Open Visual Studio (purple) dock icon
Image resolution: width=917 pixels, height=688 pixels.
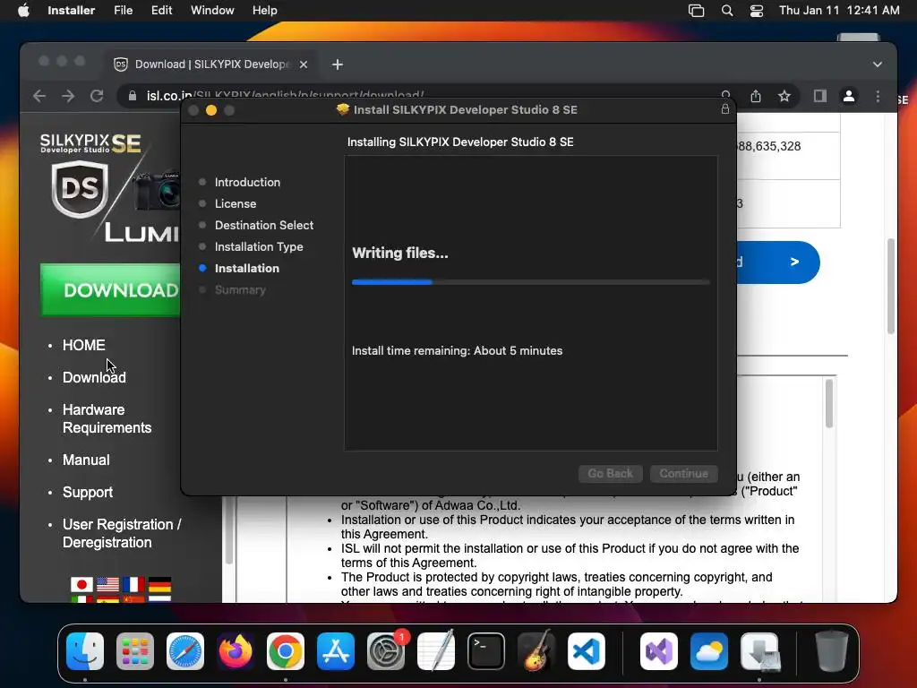[659, 651]
